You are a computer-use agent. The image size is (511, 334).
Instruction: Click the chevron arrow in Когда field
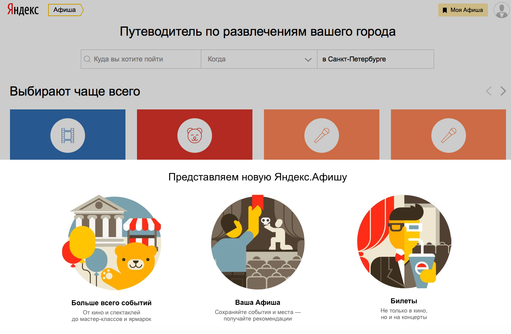(308, 60)
